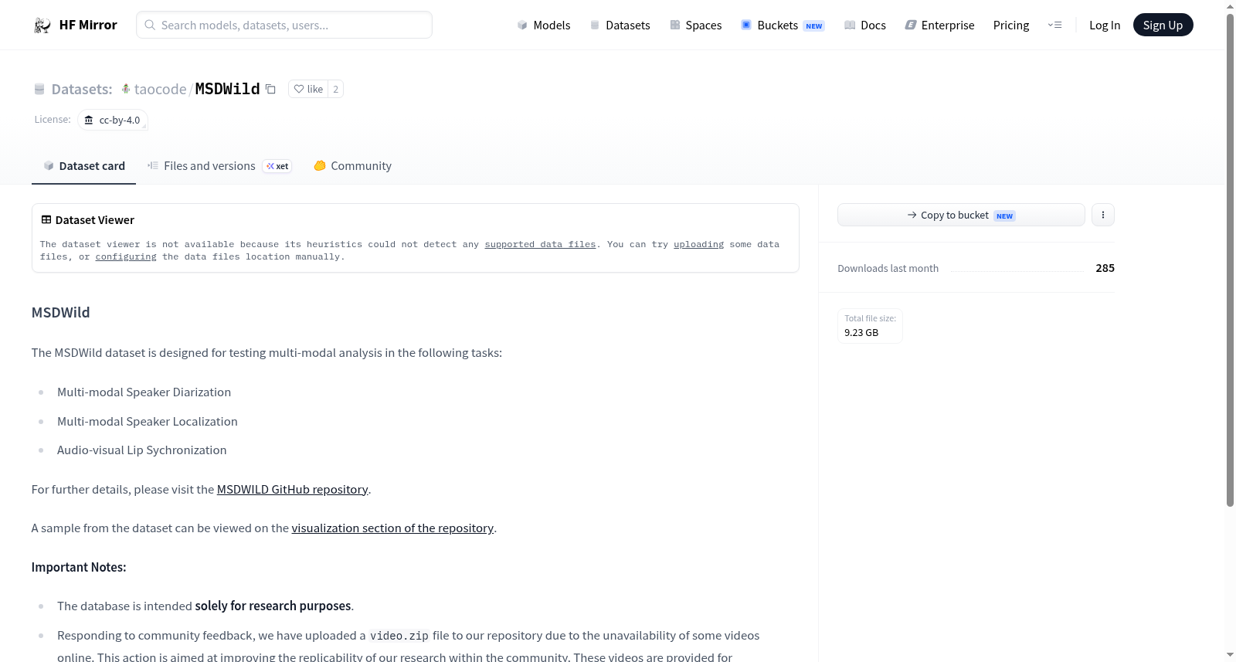This screenshot has height=662, width=1236.
Task: Click the NEW badge on Copy to bucket
Action: [x=1004, y=216]
